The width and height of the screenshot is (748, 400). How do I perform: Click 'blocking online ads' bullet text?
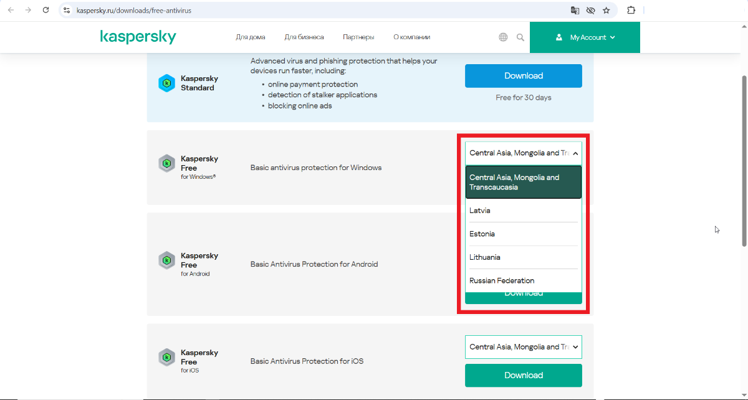(300, 106)
